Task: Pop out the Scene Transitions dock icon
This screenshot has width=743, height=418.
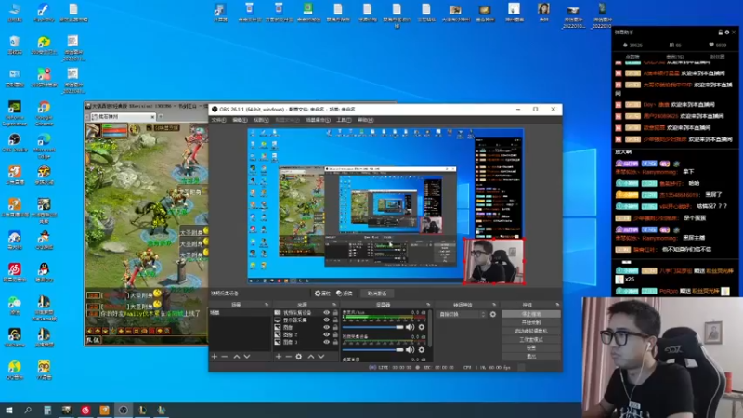Action: point(494,305)
